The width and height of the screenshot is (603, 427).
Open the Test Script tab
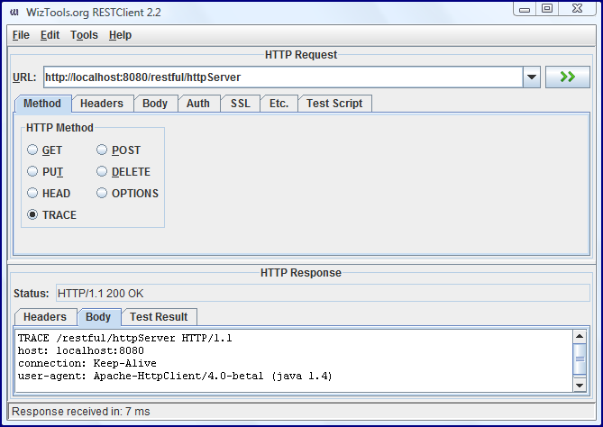(334, 104)
